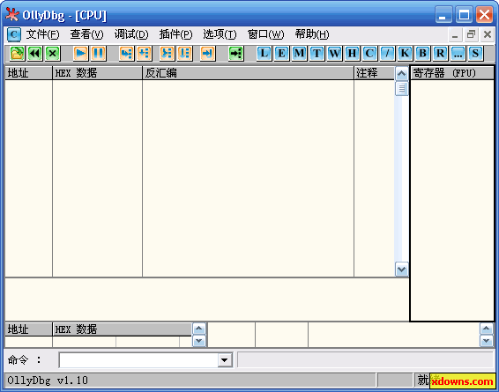The height and width of the screenshot is (392, 499).
Task: Expand the command line dropdown arrow
Action: tap(225, 360)
